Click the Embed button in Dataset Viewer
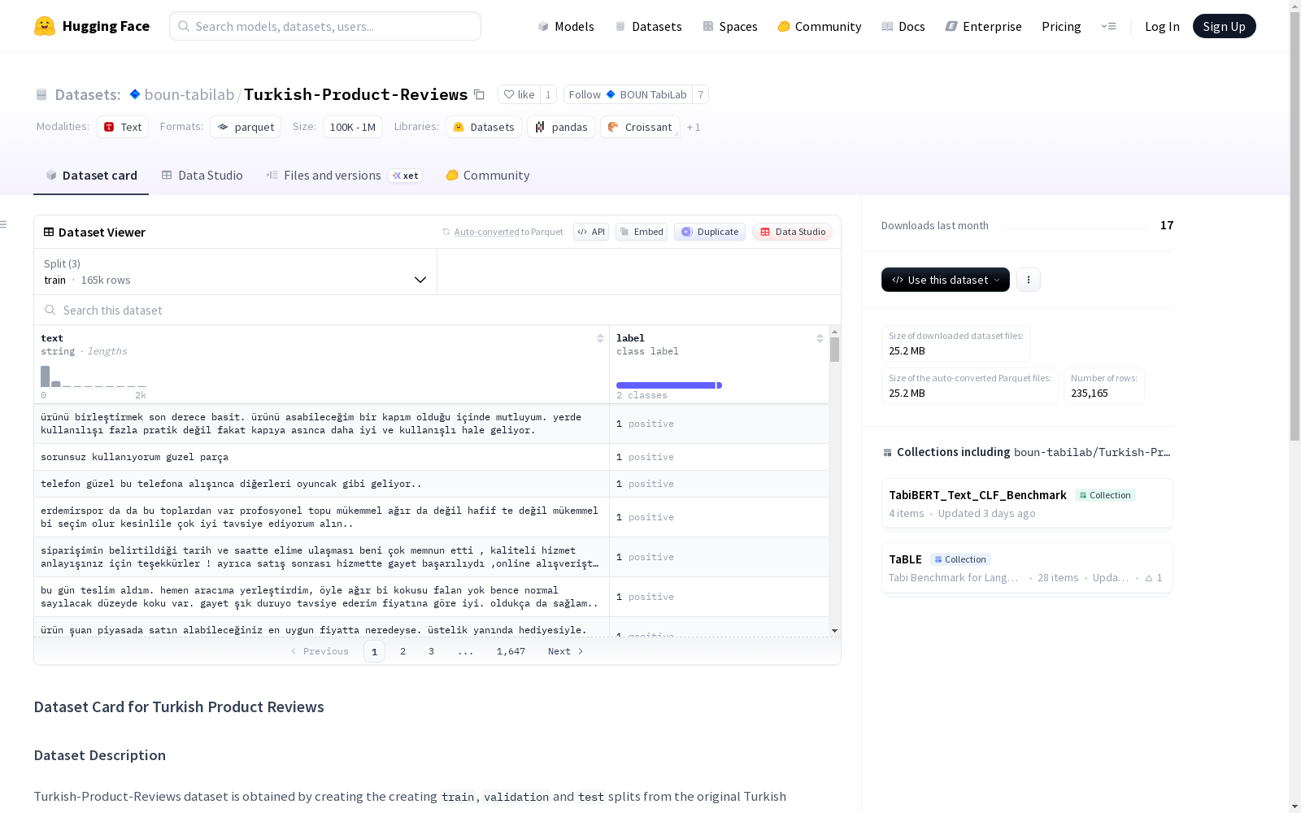1301x813 pixels. click(642, 232)
